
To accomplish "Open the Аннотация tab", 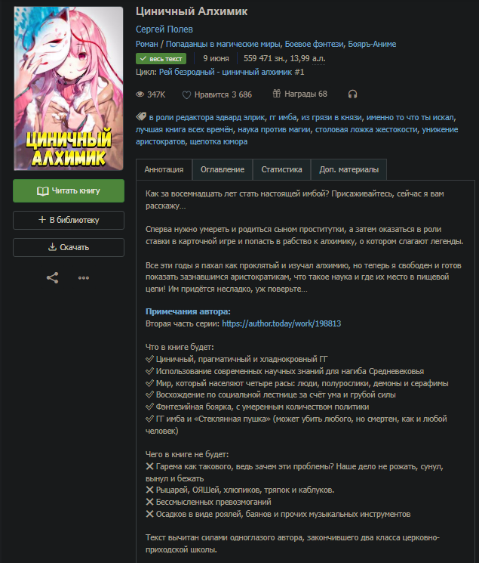I will pos(164,169).
